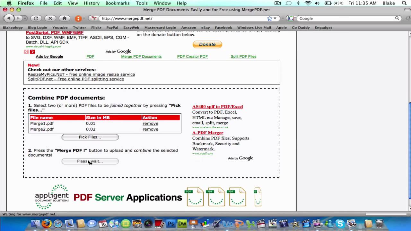Viewport: 411px width, 231px height.
Task: Open the A-PDF Merger ad link
Action: 208,133
